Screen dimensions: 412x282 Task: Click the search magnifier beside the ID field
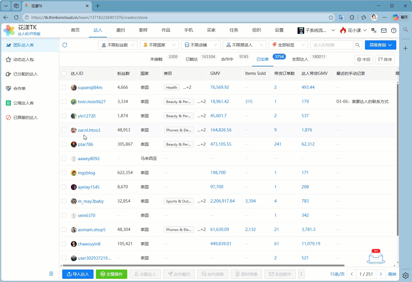point(358,45)
